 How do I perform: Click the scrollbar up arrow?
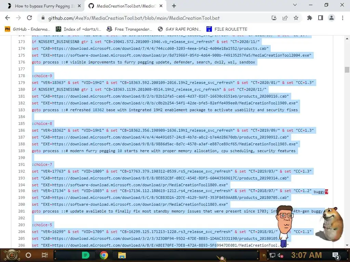pyautogui.click(x=347, y=39)
